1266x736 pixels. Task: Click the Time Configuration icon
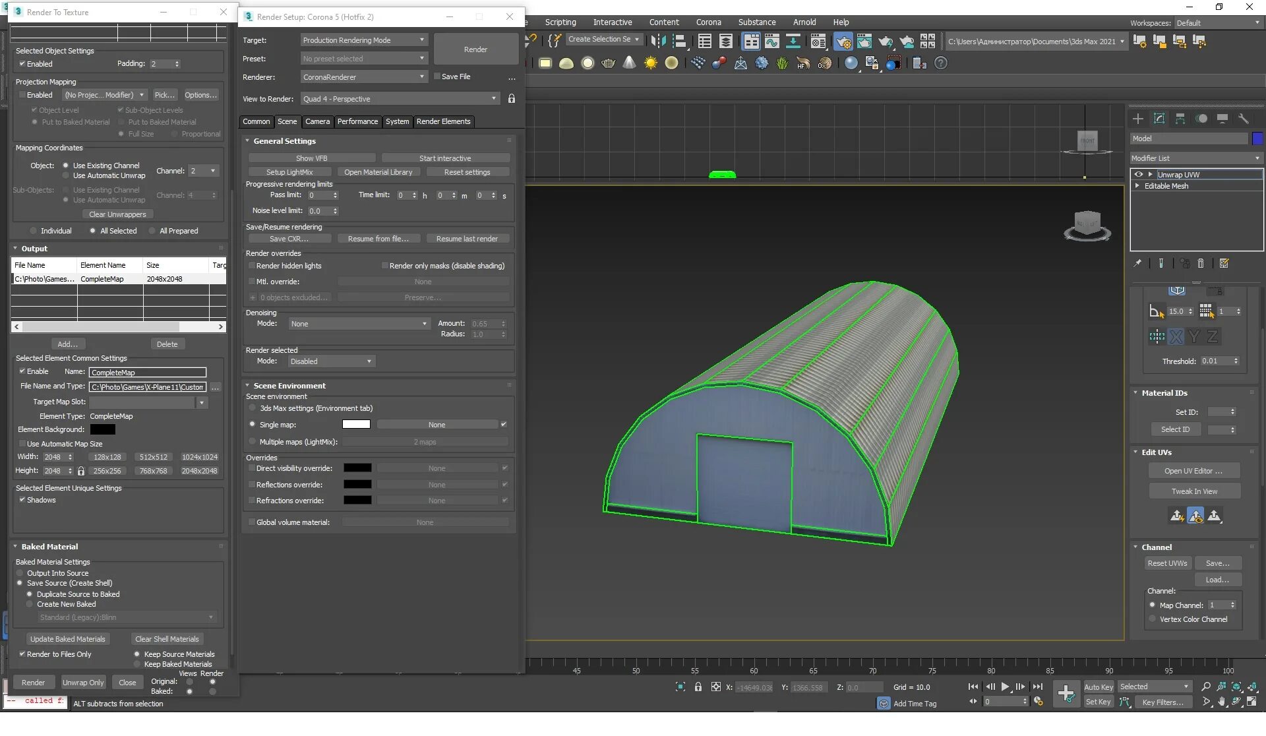[1039, 702]
